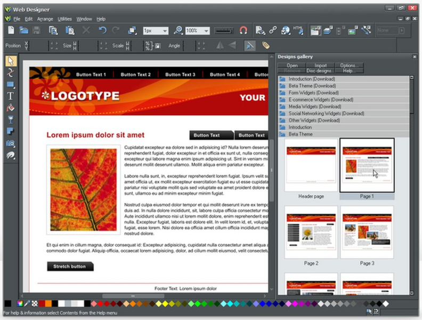Image resolution: width=422 pixels, height=320 pixels.
Task: Pick the Transparency wine glass tool
Action: click(x=10, y=119)
